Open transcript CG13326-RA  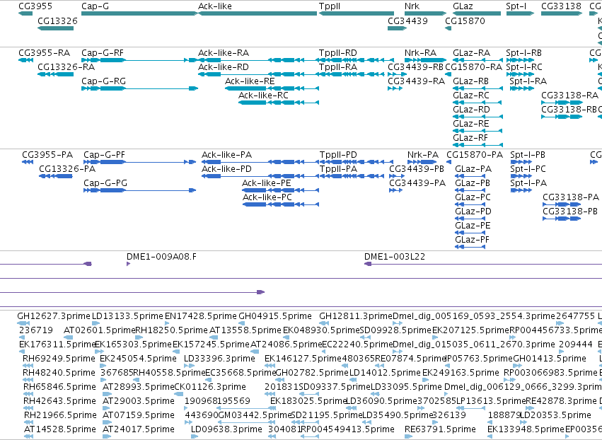coord(66,66)
